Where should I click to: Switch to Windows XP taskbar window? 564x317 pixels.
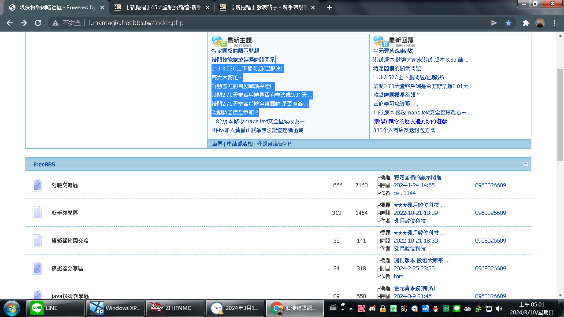115,308
